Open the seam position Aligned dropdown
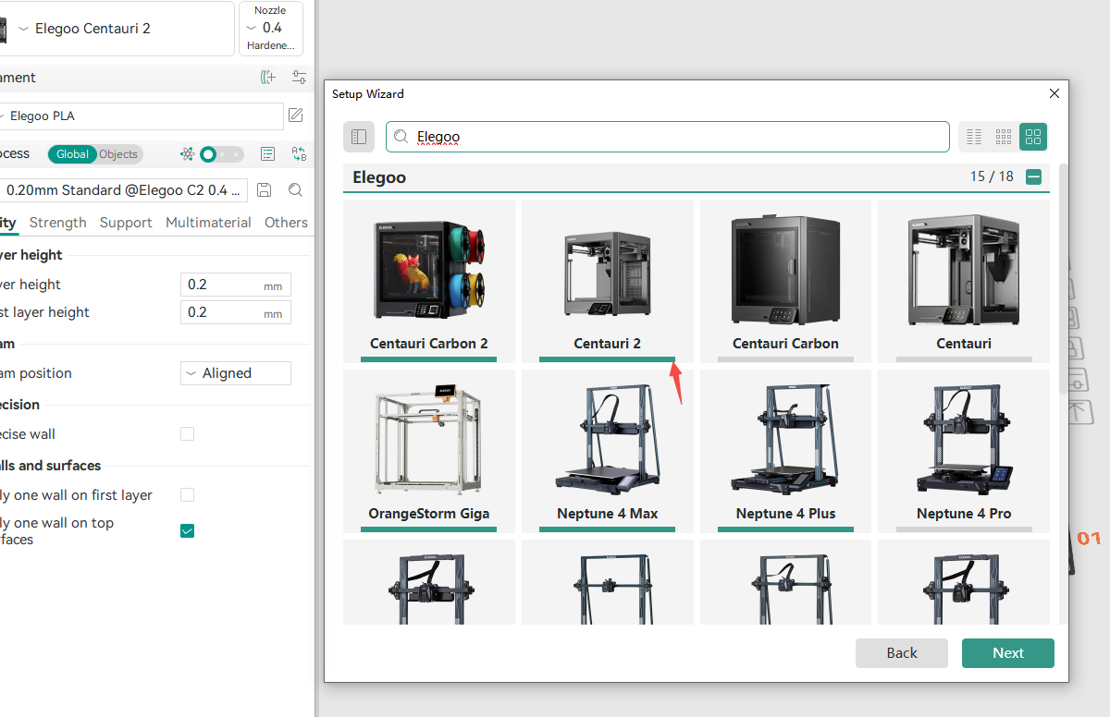The width and height of the screenshot is (1110, 717). [x=236, y=373]
